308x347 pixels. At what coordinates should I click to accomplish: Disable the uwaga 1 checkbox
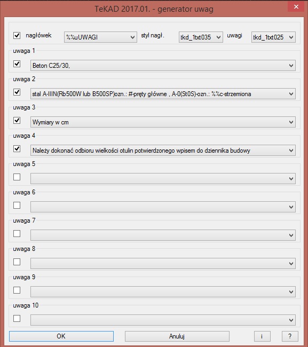(17, 64)
